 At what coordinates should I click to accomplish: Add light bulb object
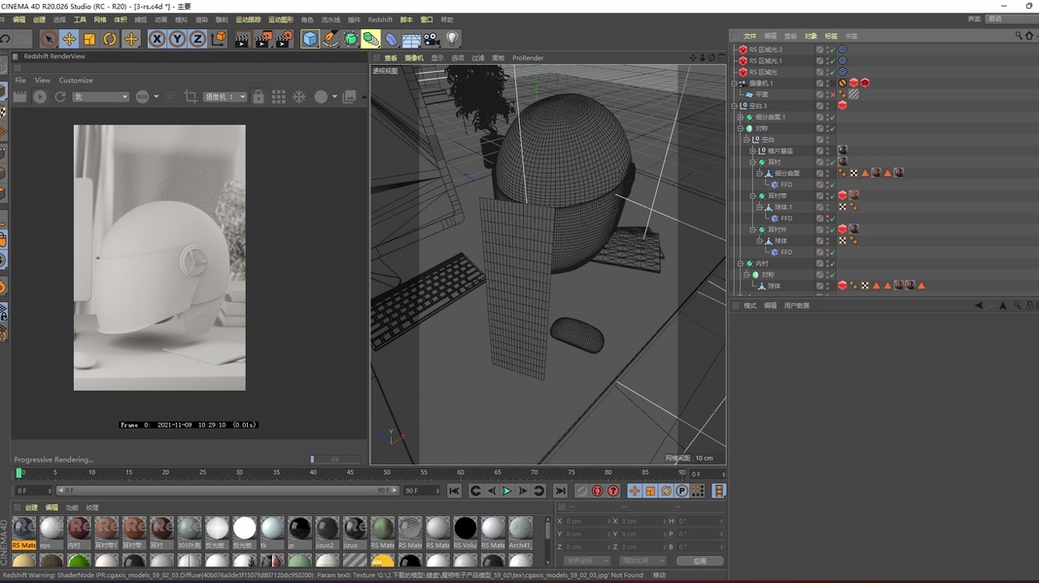pyautogui.click(x=452, y=39)
